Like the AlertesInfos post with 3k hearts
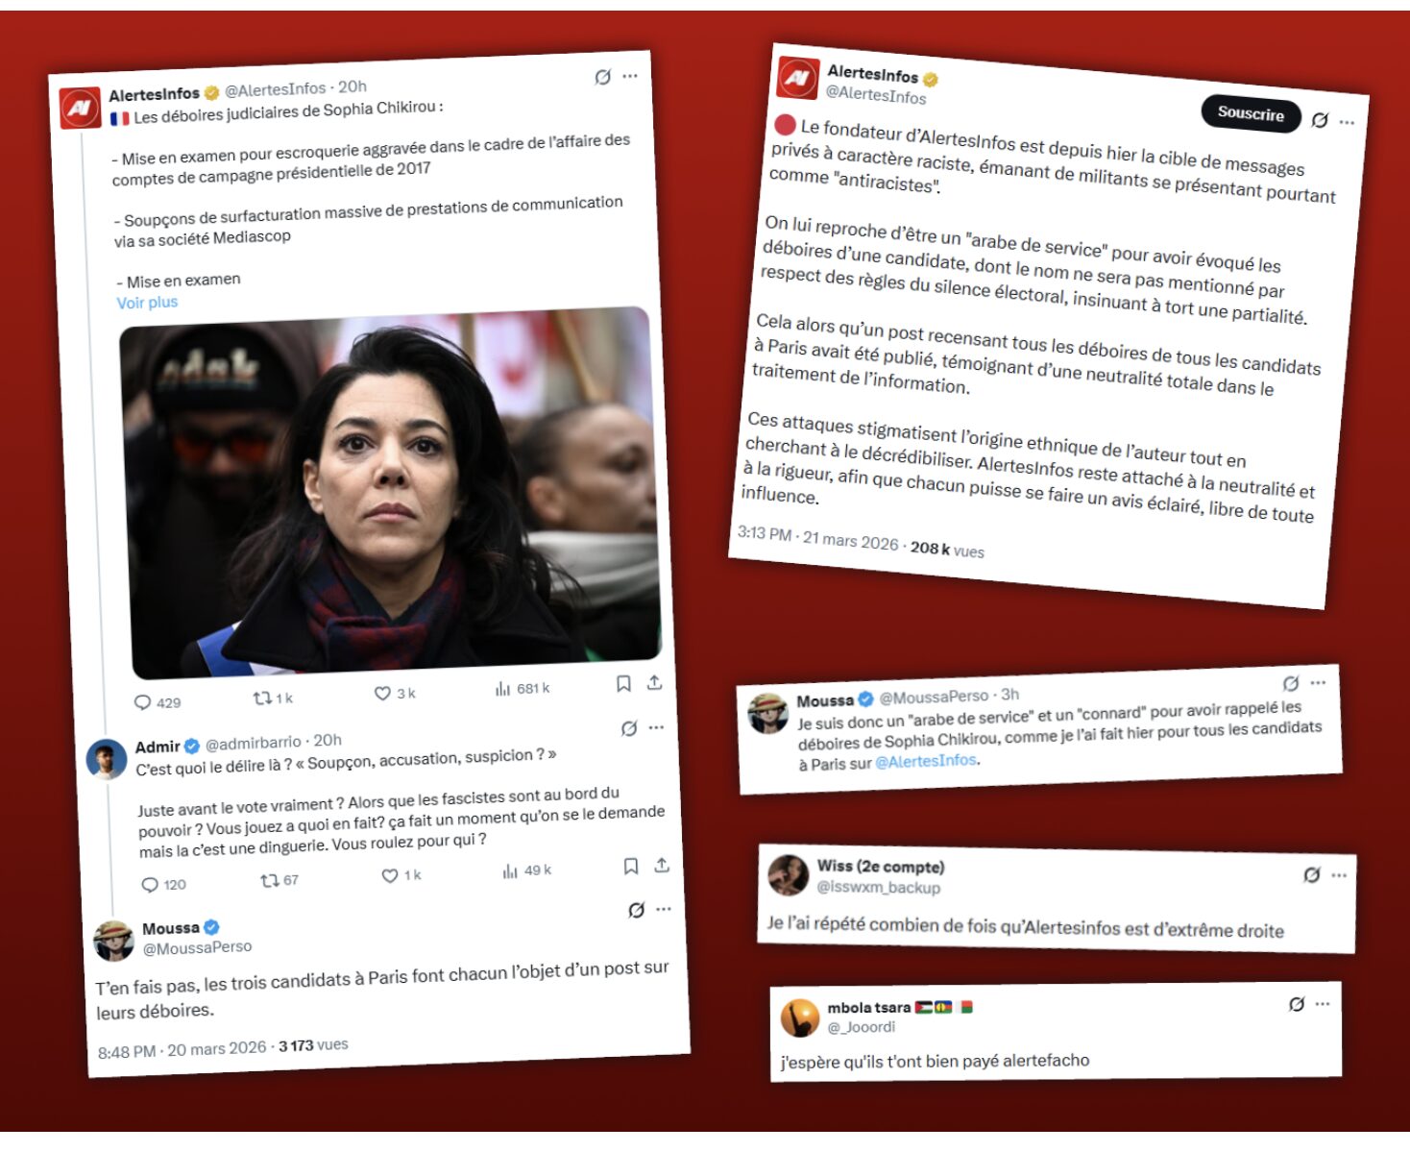 382,693
